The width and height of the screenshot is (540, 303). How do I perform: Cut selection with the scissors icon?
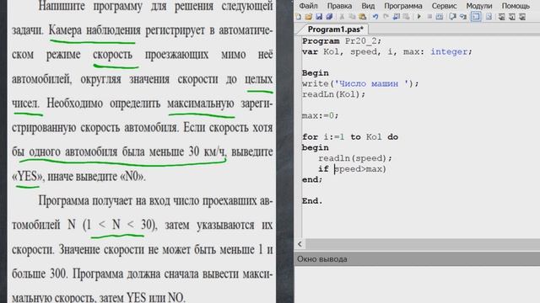click(x=342, y=17)
